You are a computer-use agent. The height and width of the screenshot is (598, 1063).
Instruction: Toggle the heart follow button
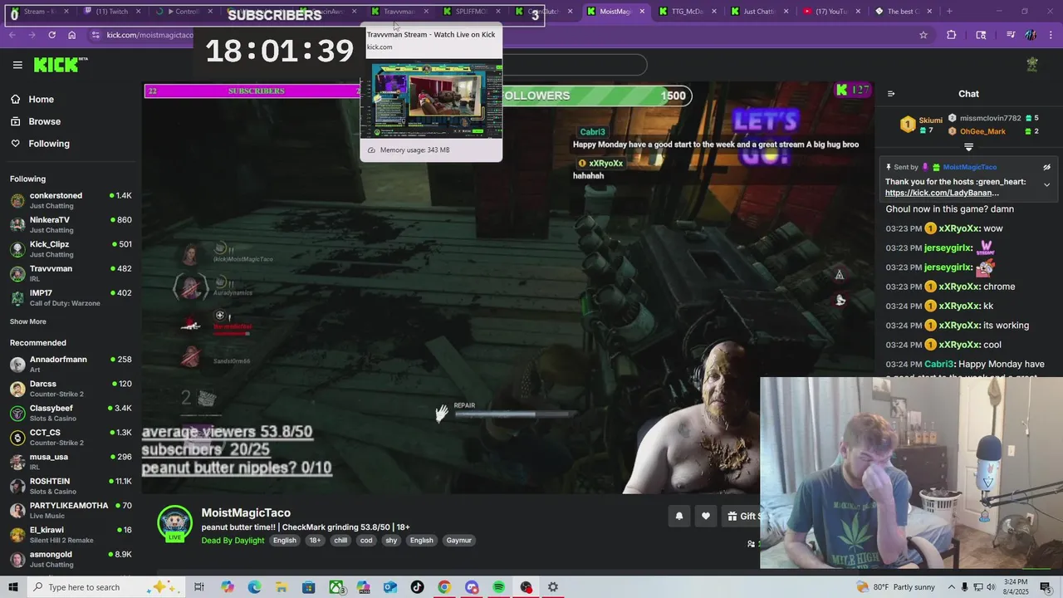705,516
